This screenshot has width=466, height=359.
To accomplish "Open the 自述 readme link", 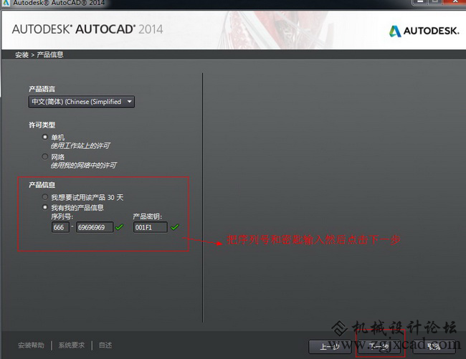I will (x=105, y=345).
